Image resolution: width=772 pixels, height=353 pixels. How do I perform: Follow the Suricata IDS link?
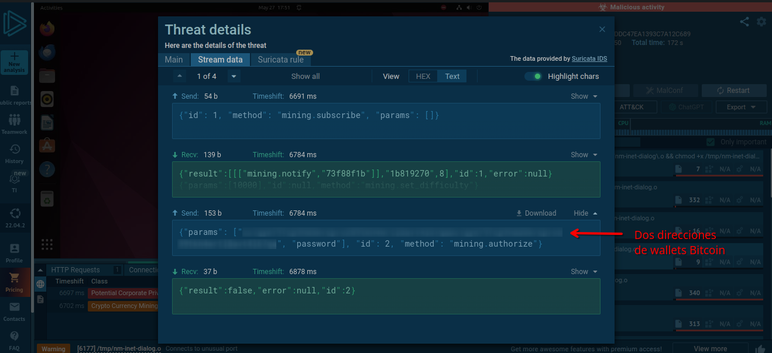click(x=589, y=58)
